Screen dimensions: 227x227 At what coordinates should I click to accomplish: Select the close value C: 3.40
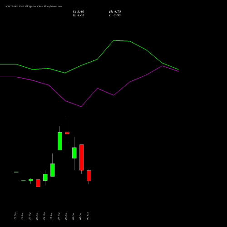point(79,12)
